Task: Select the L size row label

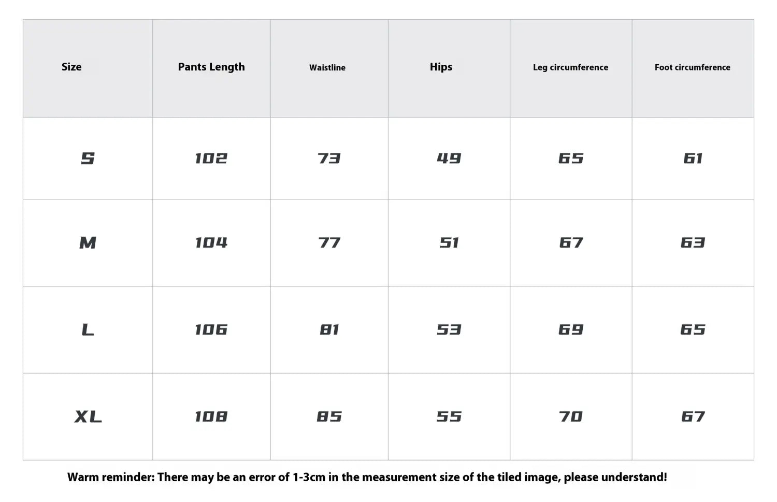Action: click(88, 329)
